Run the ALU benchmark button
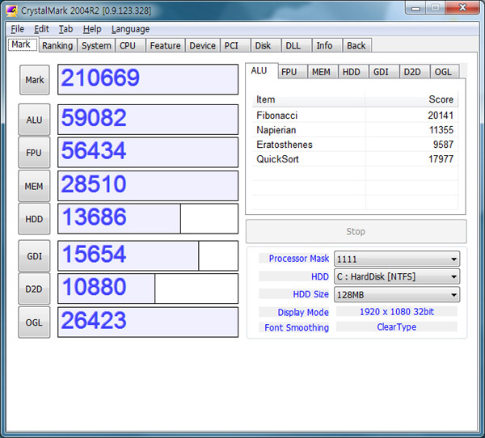This screenshot has width=485, height=438. pyautogui.click(x=34, y=120)
